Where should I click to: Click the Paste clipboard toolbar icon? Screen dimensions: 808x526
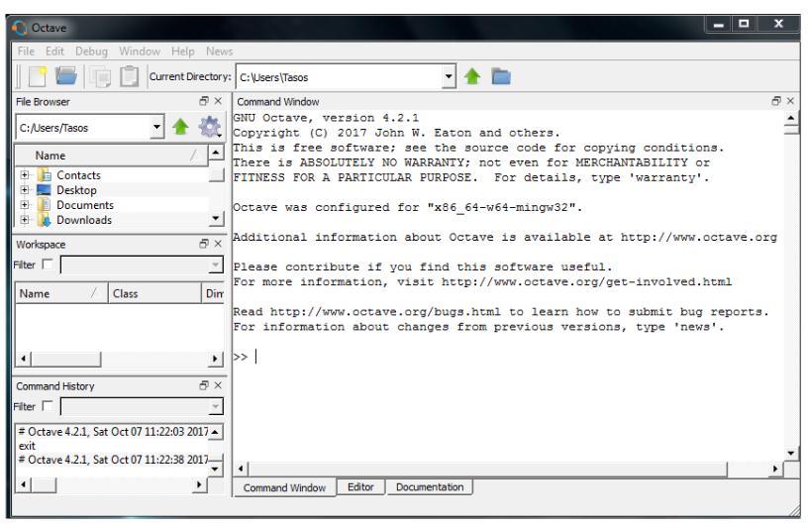coord(129,76)
